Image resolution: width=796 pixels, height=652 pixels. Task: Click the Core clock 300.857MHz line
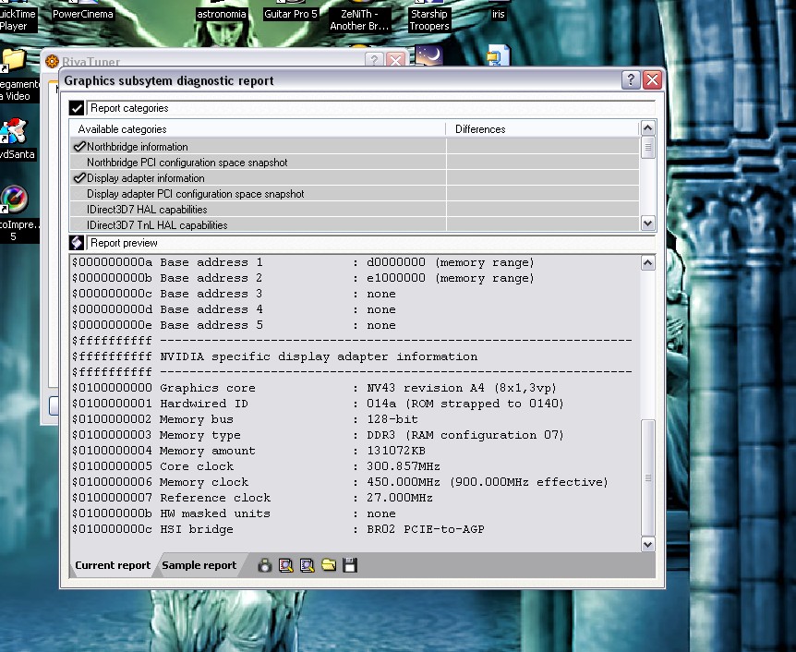[x=256, y=466]
